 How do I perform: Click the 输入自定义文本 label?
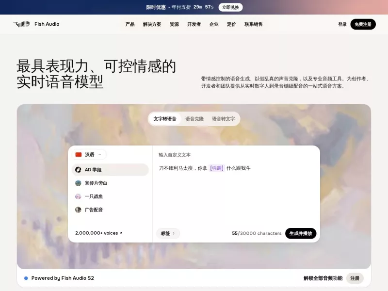[x=175, y=155]
